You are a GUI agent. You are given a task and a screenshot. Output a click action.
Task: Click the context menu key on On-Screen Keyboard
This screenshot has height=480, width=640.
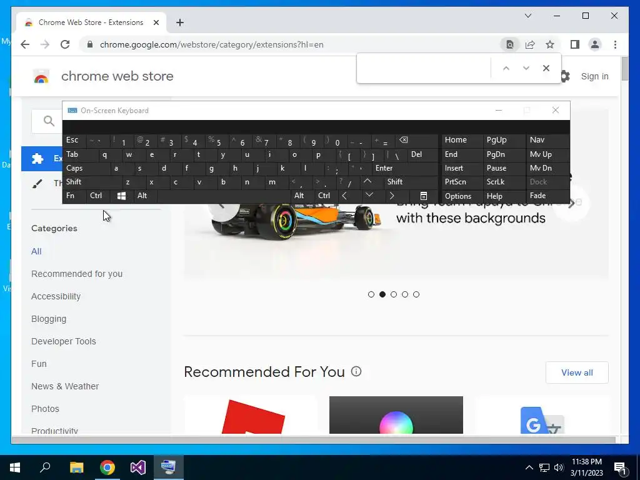click(x=424, y=196)
